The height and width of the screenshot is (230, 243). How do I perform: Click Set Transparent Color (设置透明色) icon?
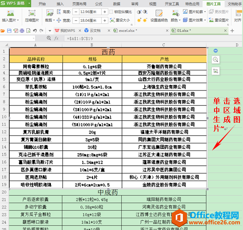(159, 13)
